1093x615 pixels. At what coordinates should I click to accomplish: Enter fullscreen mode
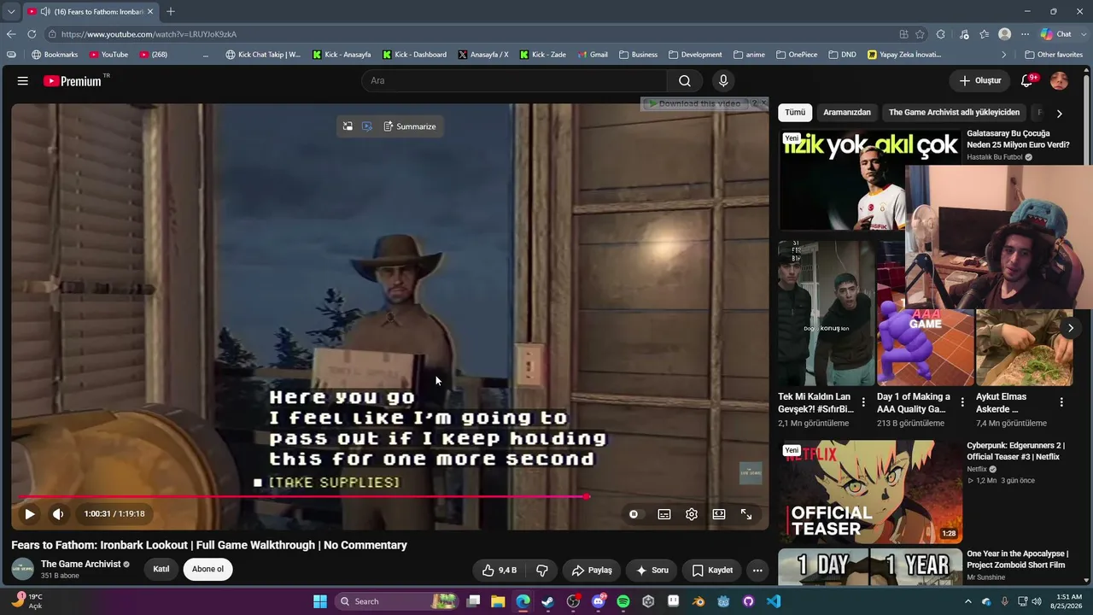click(x=746, y=514)
